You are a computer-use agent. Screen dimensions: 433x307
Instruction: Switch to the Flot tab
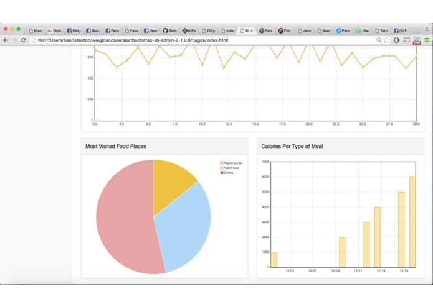pyautogui.click(x=285, y=30)
